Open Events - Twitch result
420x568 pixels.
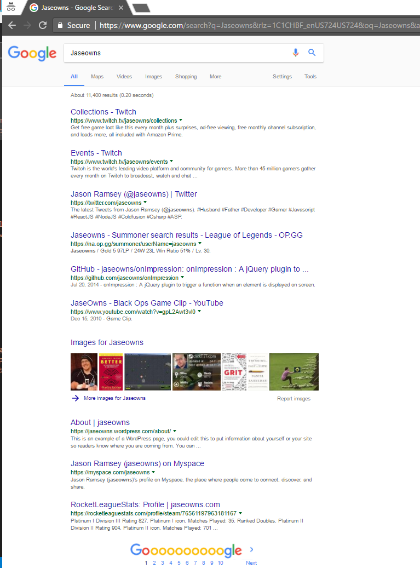click(x=96, y=153)
